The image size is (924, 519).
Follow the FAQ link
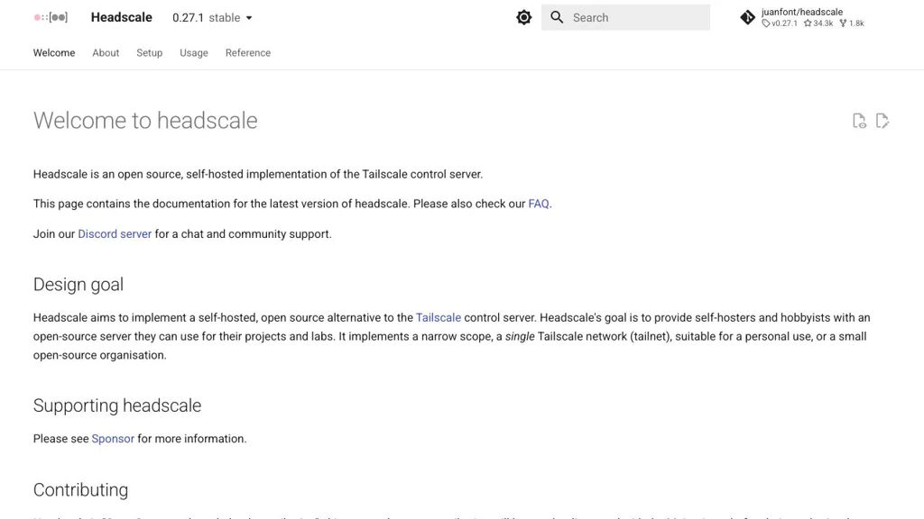[x=539, y=204]
